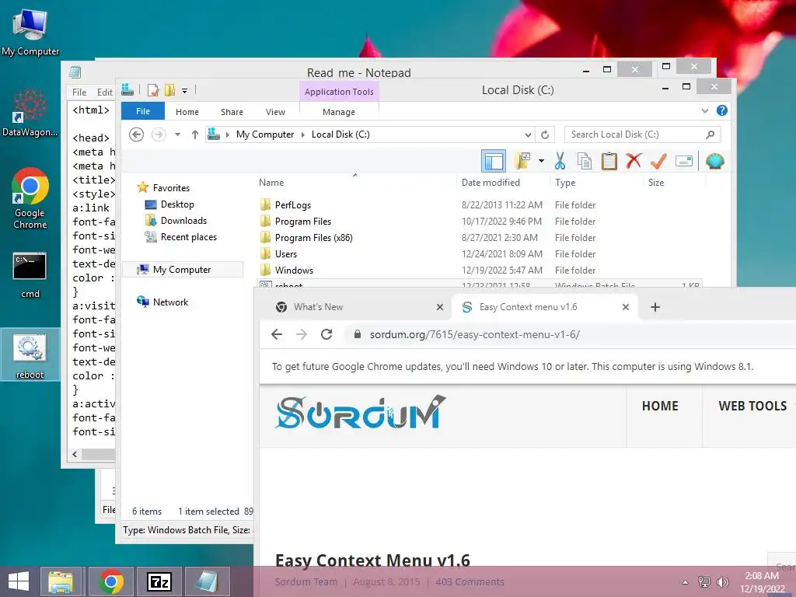Open the WEB TOOLS menu on Sordum site
The width and height of the screenshot is (796, 597).
pyautogui.click(x=752, y=406)
